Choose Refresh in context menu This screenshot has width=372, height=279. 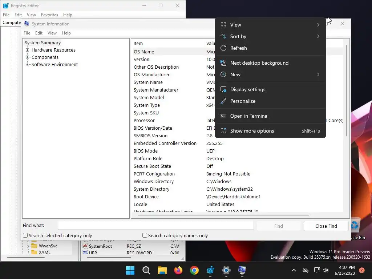pyautogui.click(x=270, y=48)
